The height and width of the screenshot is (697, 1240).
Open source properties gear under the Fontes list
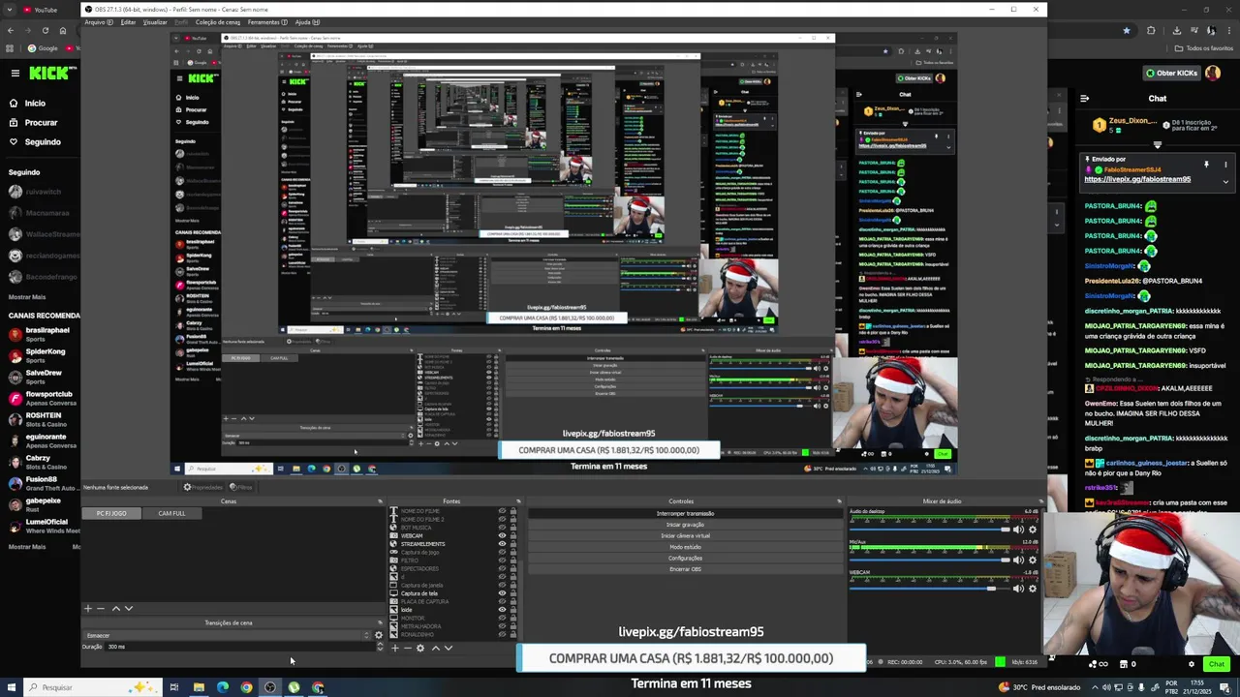419,648
